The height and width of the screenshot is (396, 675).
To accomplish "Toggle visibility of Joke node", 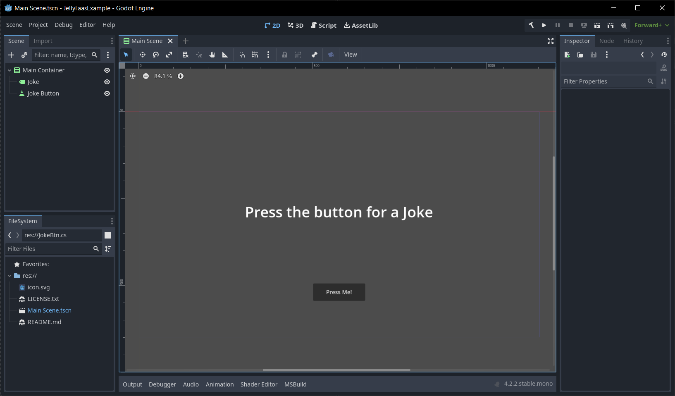I will point(107,82).
